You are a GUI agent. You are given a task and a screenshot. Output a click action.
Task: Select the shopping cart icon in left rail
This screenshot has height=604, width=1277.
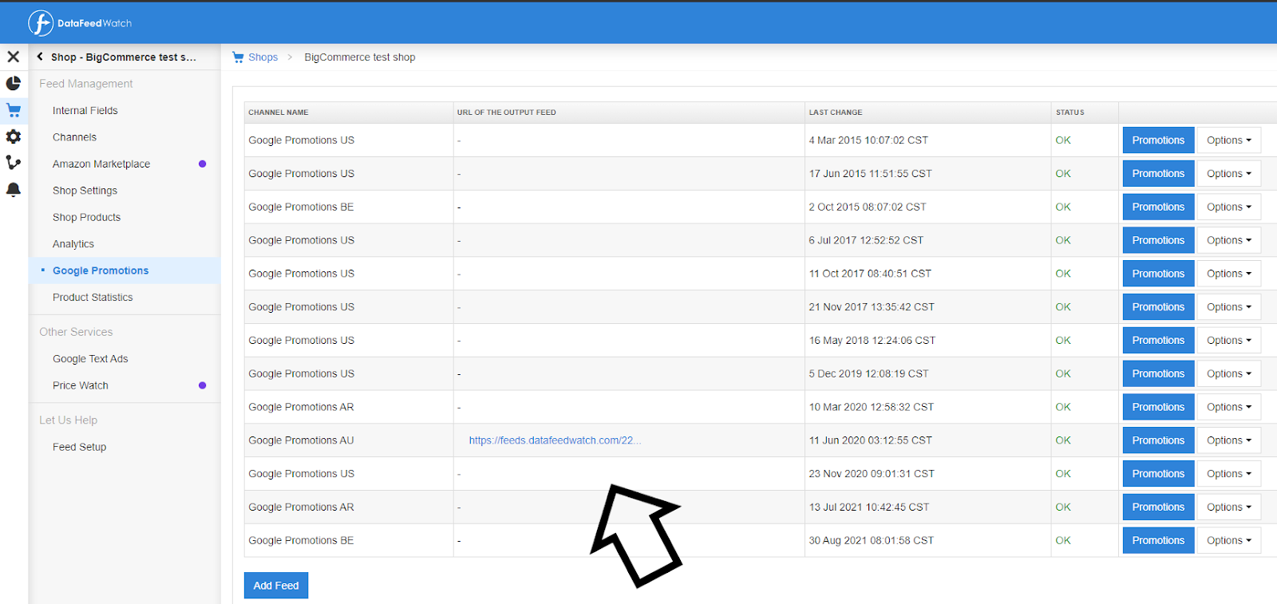coord(14,110)
